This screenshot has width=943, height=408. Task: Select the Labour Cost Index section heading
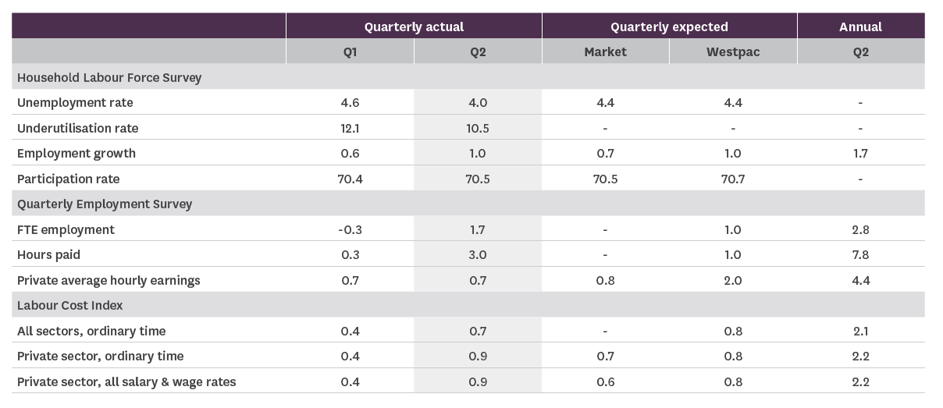click(x=70, y=305)
